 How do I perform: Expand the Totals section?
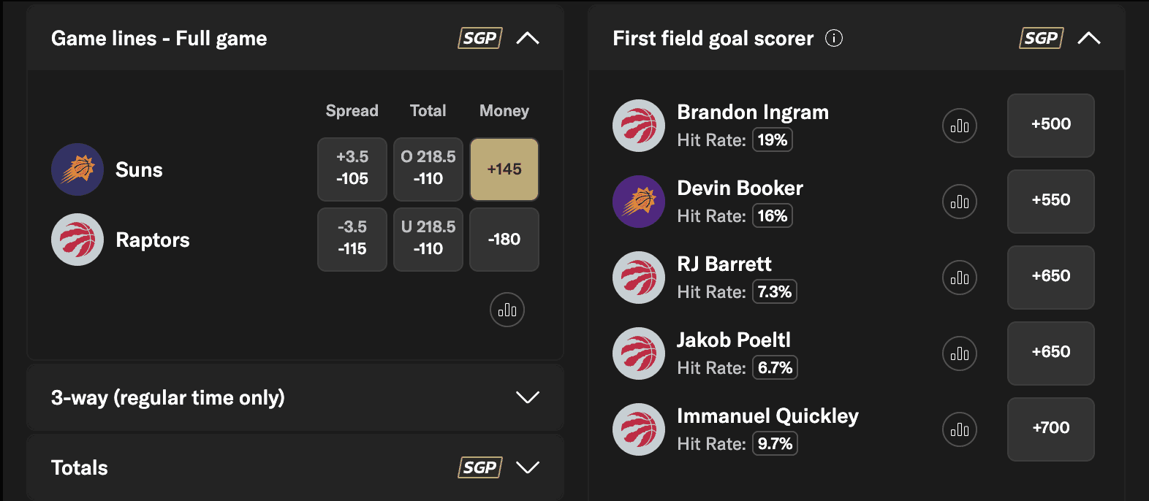[528, 467]
